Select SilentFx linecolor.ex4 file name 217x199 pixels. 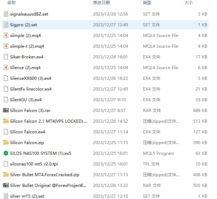click(x=31, y=89)
